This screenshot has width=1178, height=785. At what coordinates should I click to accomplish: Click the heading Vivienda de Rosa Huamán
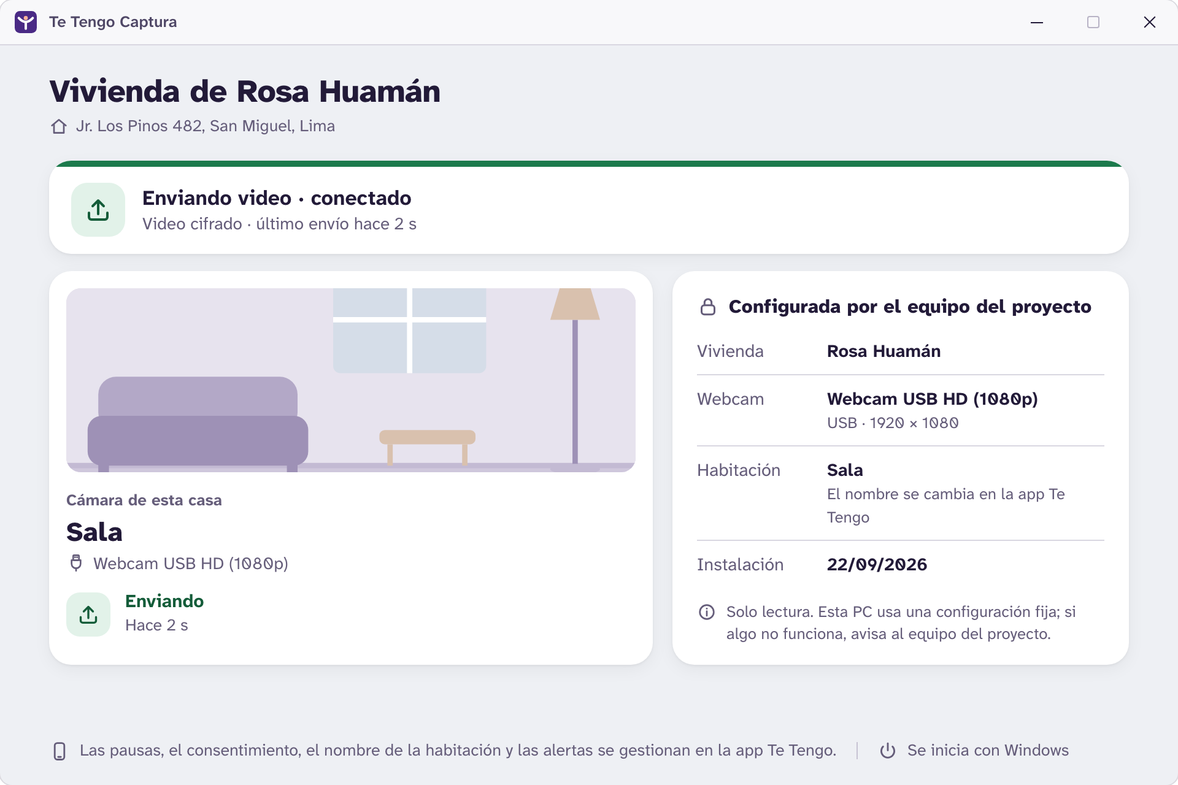point(245,91)
